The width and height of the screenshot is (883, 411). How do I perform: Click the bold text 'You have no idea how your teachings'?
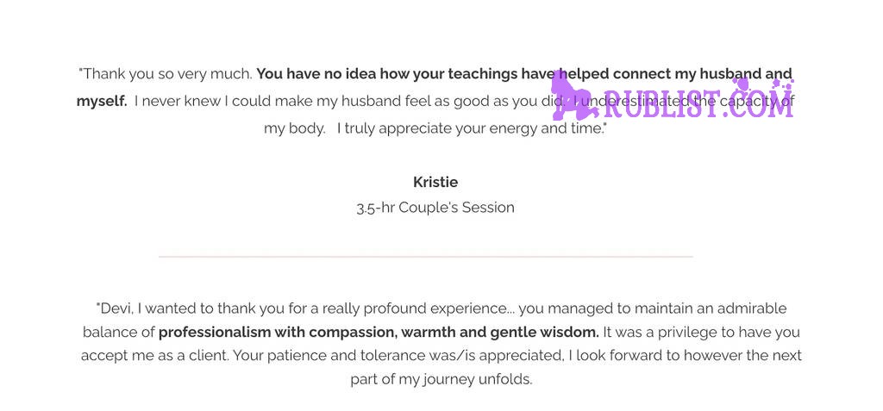point(386,74)
